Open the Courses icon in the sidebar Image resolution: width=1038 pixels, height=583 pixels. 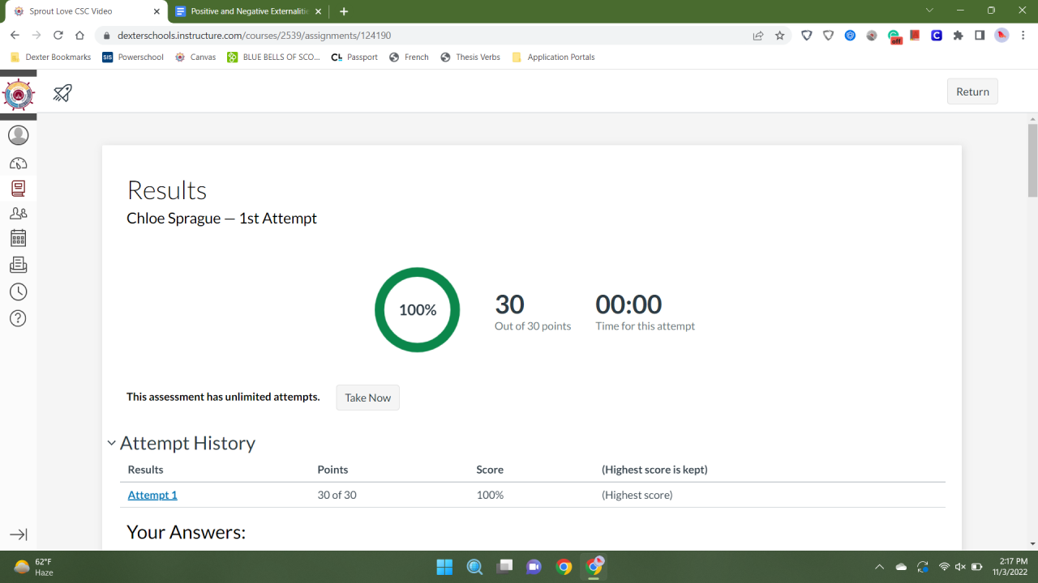pyautogui.click(x=18, y=188)
